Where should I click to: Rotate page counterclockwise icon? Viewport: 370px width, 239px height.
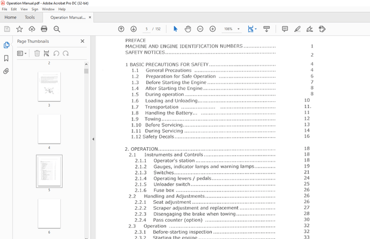point(56,54)
